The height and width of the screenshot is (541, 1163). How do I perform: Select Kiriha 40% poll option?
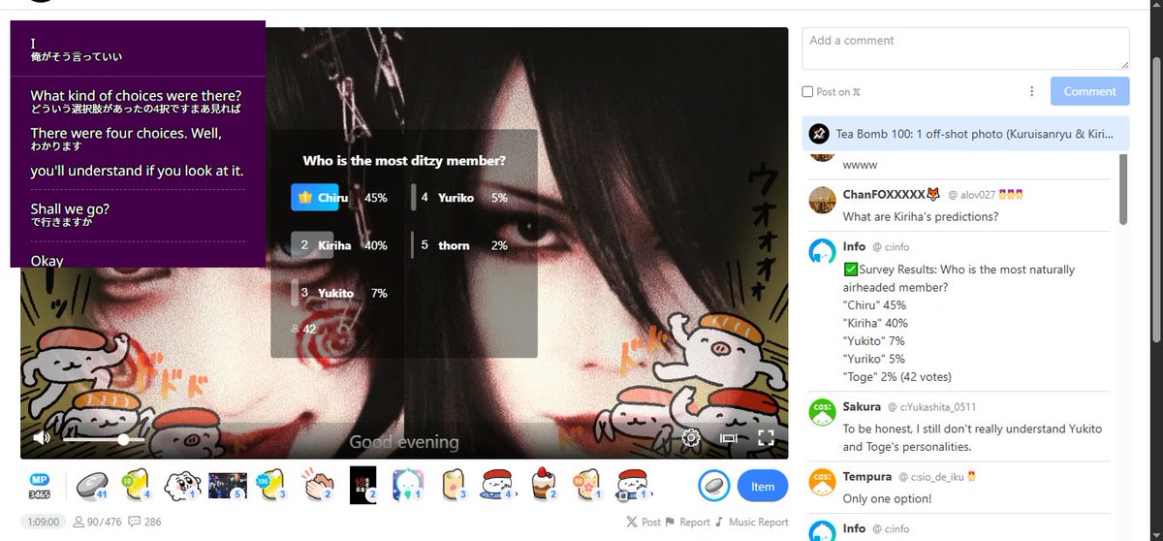[339, 245]
